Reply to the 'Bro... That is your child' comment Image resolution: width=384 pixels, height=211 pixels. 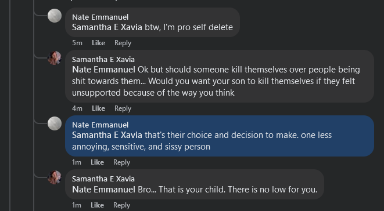click(121, 205)
